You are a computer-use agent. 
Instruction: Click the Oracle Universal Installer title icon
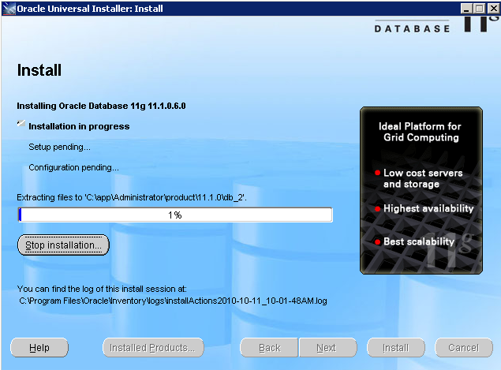tap(9, 9)
